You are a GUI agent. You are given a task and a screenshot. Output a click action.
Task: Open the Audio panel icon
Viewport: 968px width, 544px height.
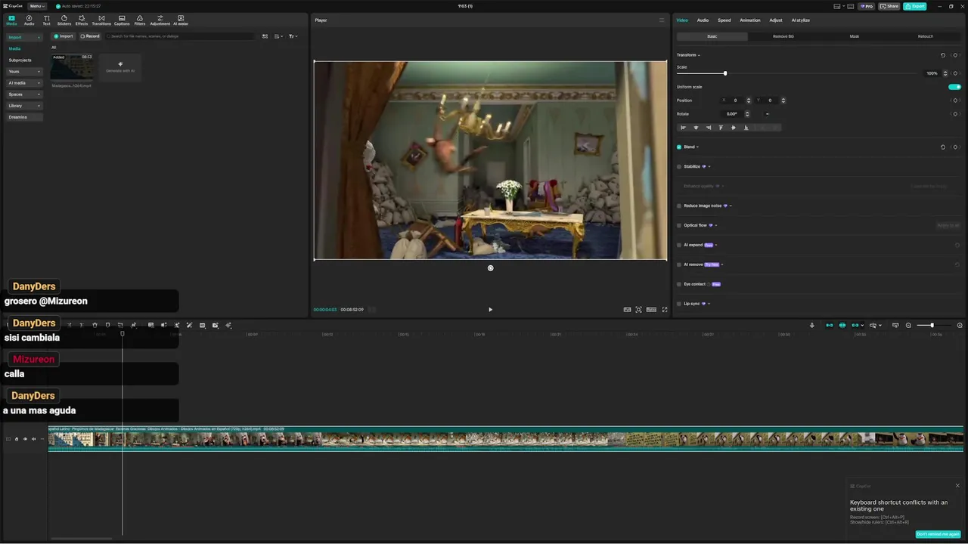coord(29,20)
